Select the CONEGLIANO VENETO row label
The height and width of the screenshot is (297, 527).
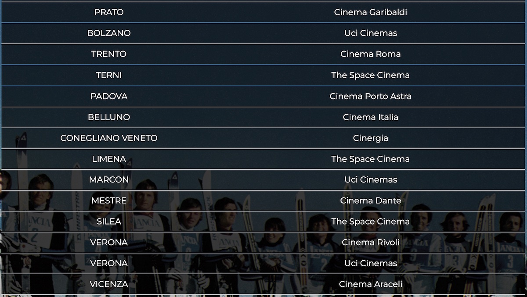(109, 138)
